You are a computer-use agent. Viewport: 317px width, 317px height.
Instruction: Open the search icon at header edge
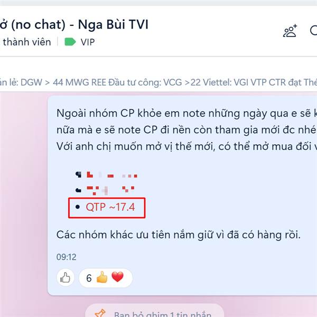pos(313,31)
